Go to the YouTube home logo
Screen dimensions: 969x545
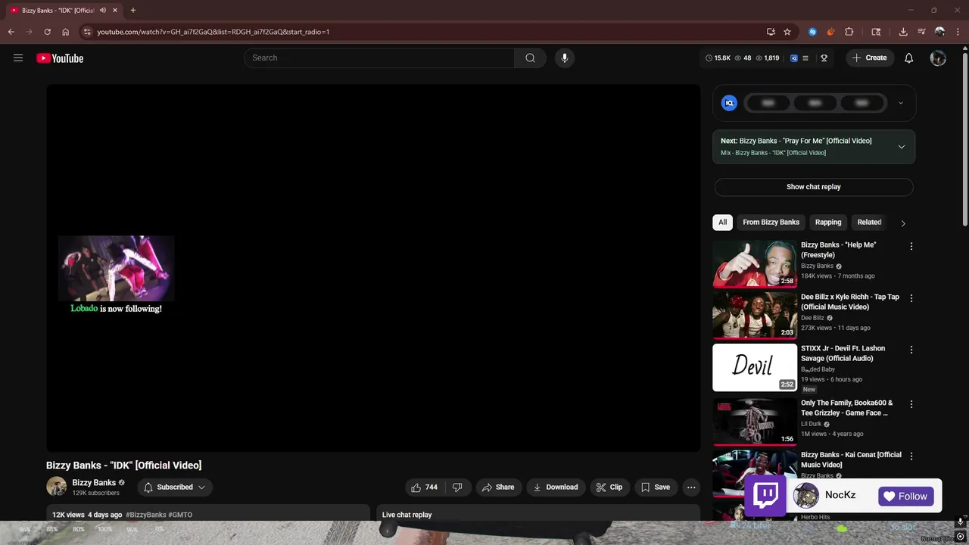tap(60, 58)
